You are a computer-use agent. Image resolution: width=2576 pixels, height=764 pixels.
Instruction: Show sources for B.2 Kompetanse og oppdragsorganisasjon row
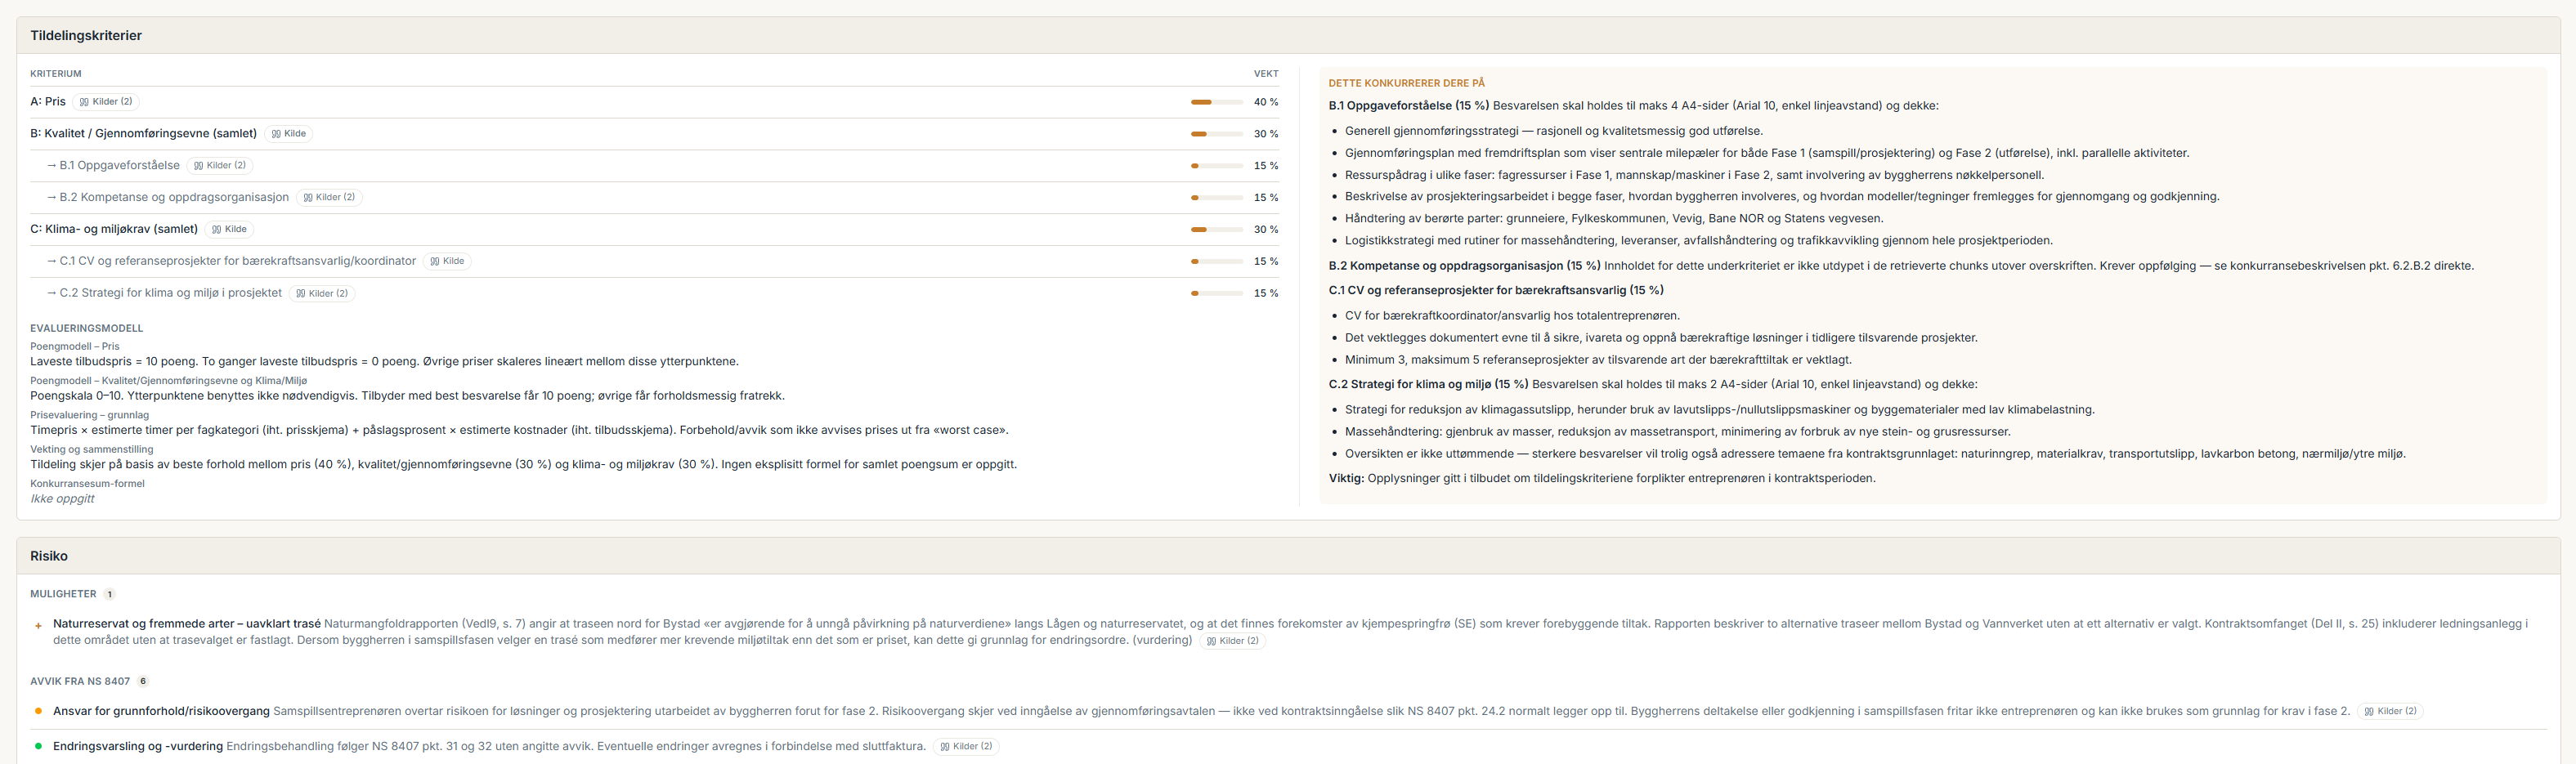pyautogui.click(x=329, y=198)
